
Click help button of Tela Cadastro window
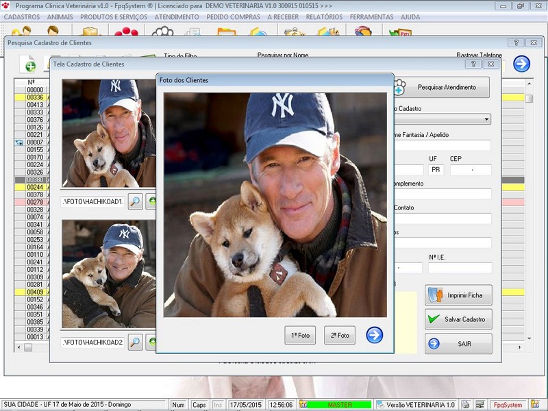pyautogui.click(x=473, y=64)
